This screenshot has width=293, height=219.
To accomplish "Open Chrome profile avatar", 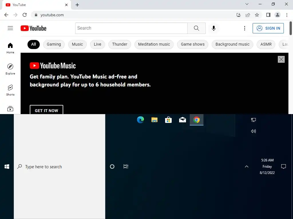I will pos(278,15).
